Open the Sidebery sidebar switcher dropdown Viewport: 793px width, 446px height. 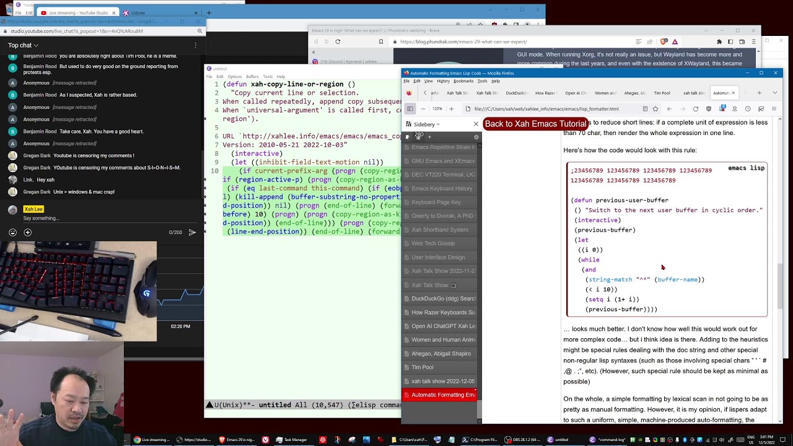coord(427,125)
